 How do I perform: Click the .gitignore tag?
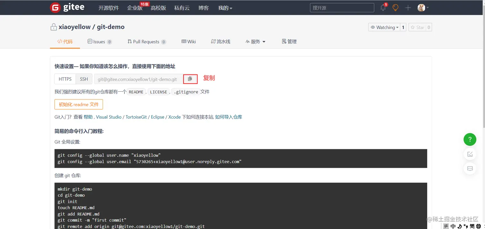(186, 92)
